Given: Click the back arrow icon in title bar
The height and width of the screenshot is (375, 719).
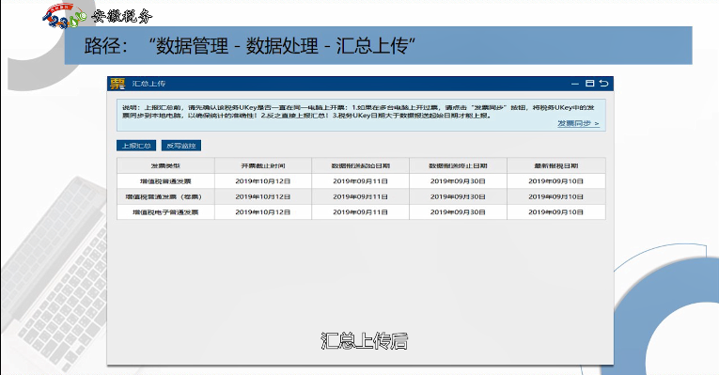Looking at the screenshot, I should (x=604, y=84).
